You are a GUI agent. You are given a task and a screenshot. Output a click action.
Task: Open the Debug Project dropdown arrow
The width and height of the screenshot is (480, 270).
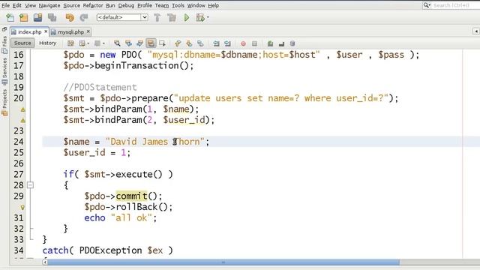[208, 17]
